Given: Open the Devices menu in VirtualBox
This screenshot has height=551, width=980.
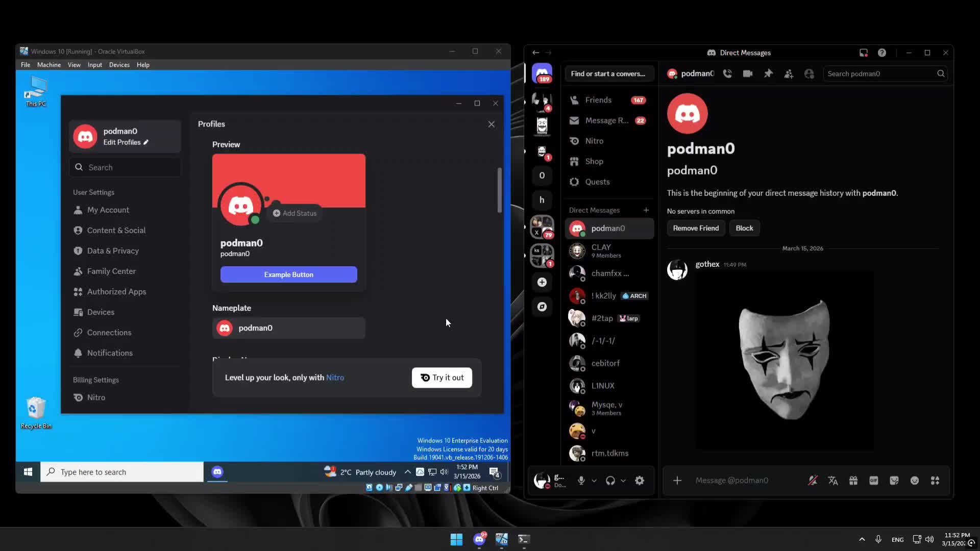Looking at the screenshot, I should coord(119,65).
